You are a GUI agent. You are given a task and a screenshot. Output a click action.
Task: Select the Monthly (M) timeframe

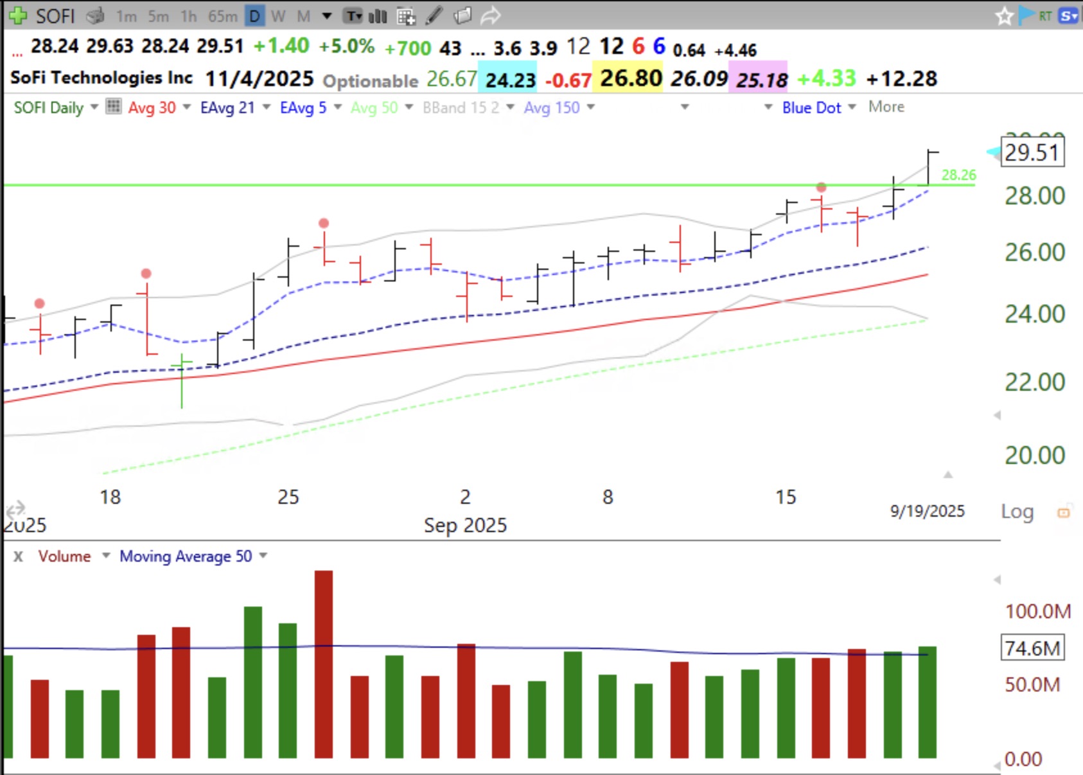coord(303,16)
